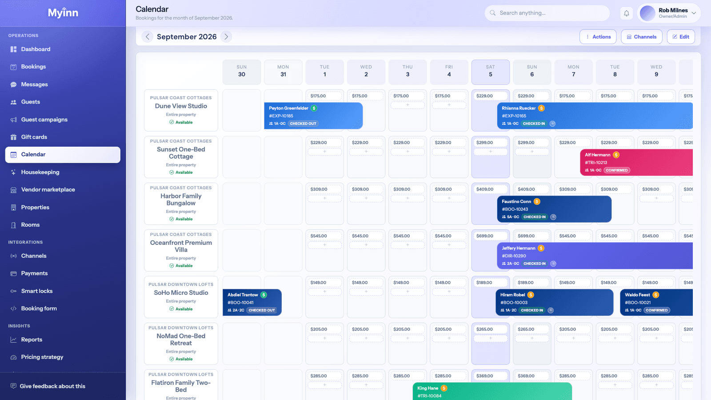Open Smart locks integration
711x400 pixels.
(x=63, y=291)
